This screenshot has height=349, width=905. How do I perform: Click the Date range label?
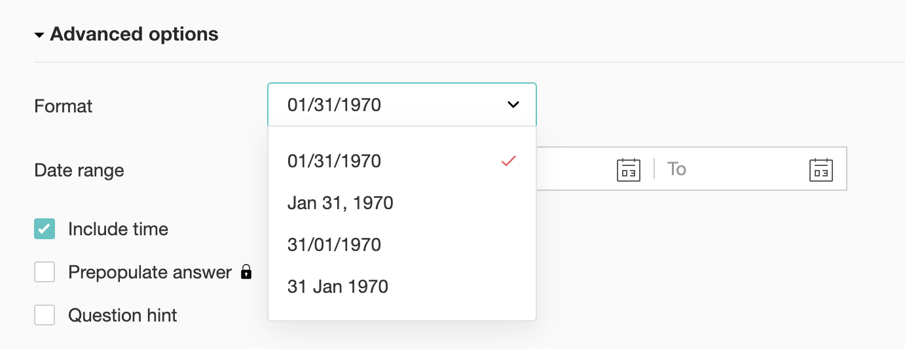coord(79,171)
